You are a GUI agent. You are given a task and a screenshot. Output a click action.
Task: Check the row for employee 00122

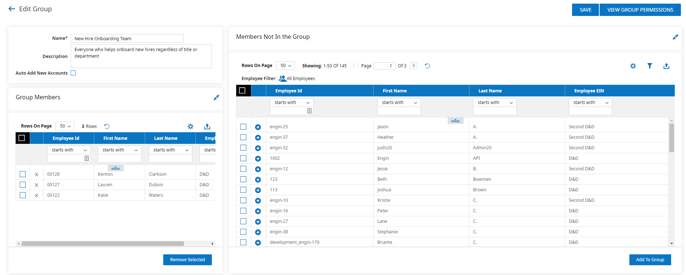23,195
